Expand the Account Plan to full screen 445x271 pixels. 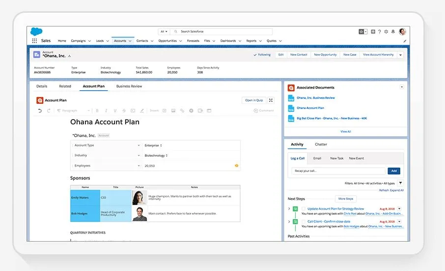coord(271,100)
